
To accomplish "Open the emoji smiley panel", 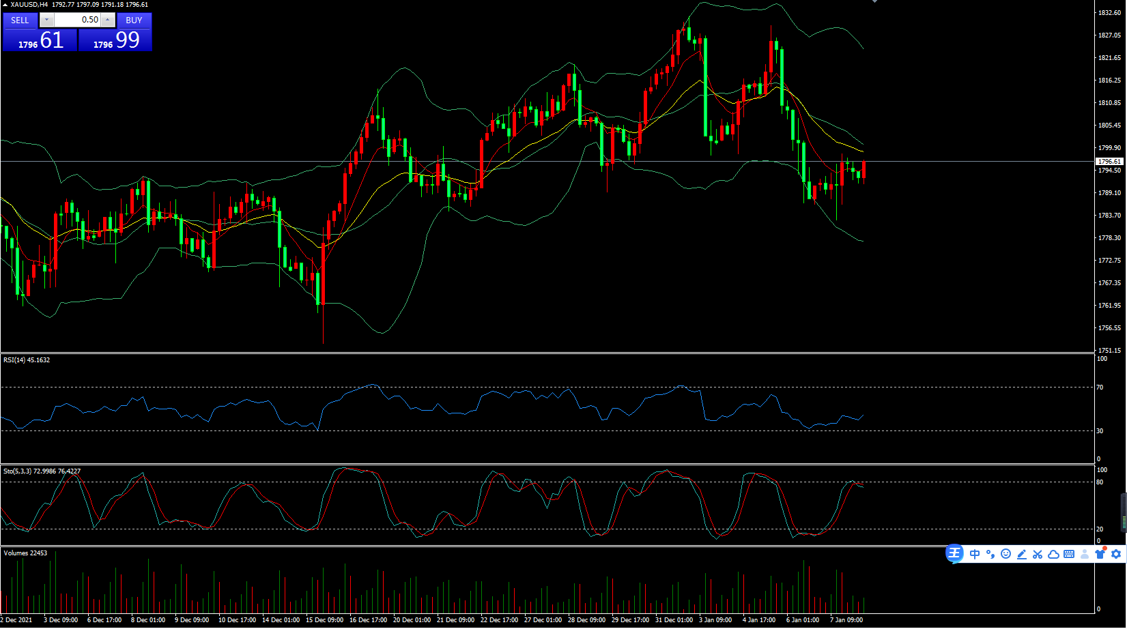I will (x=1005, y=554).
